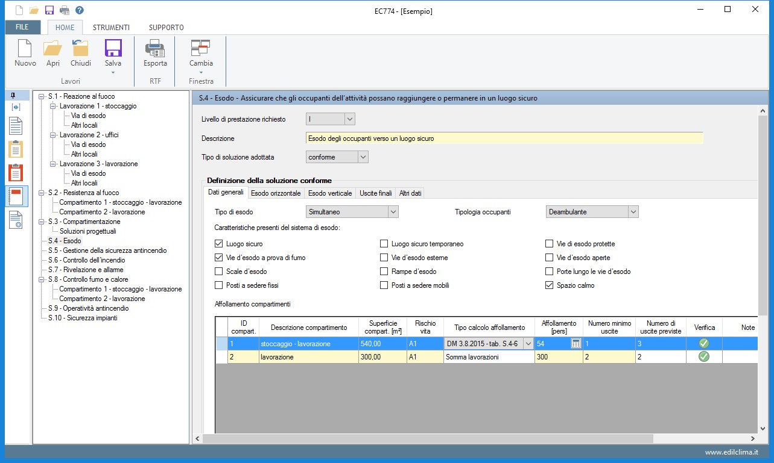Click green Verifica check for stoccaggio row
This screenshot has height=463, width=774.
(703, 343)
